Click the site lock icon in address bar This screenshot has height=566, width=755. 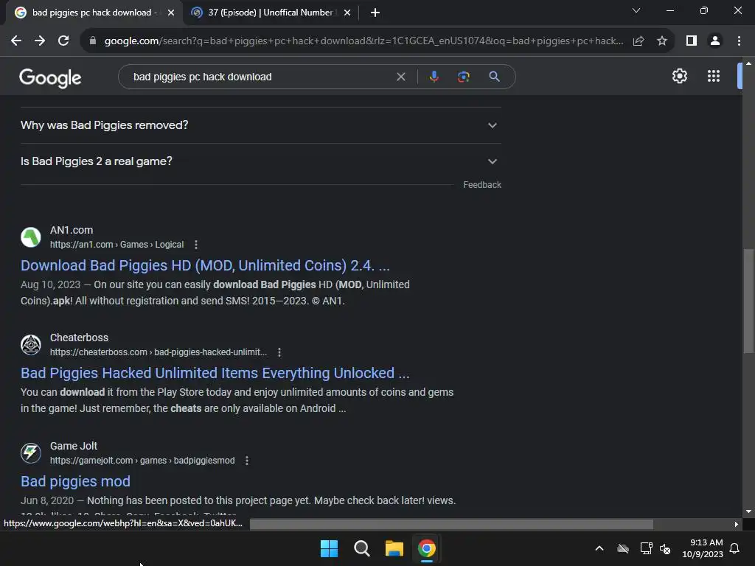pyautogui.click(x=93, y=41)
